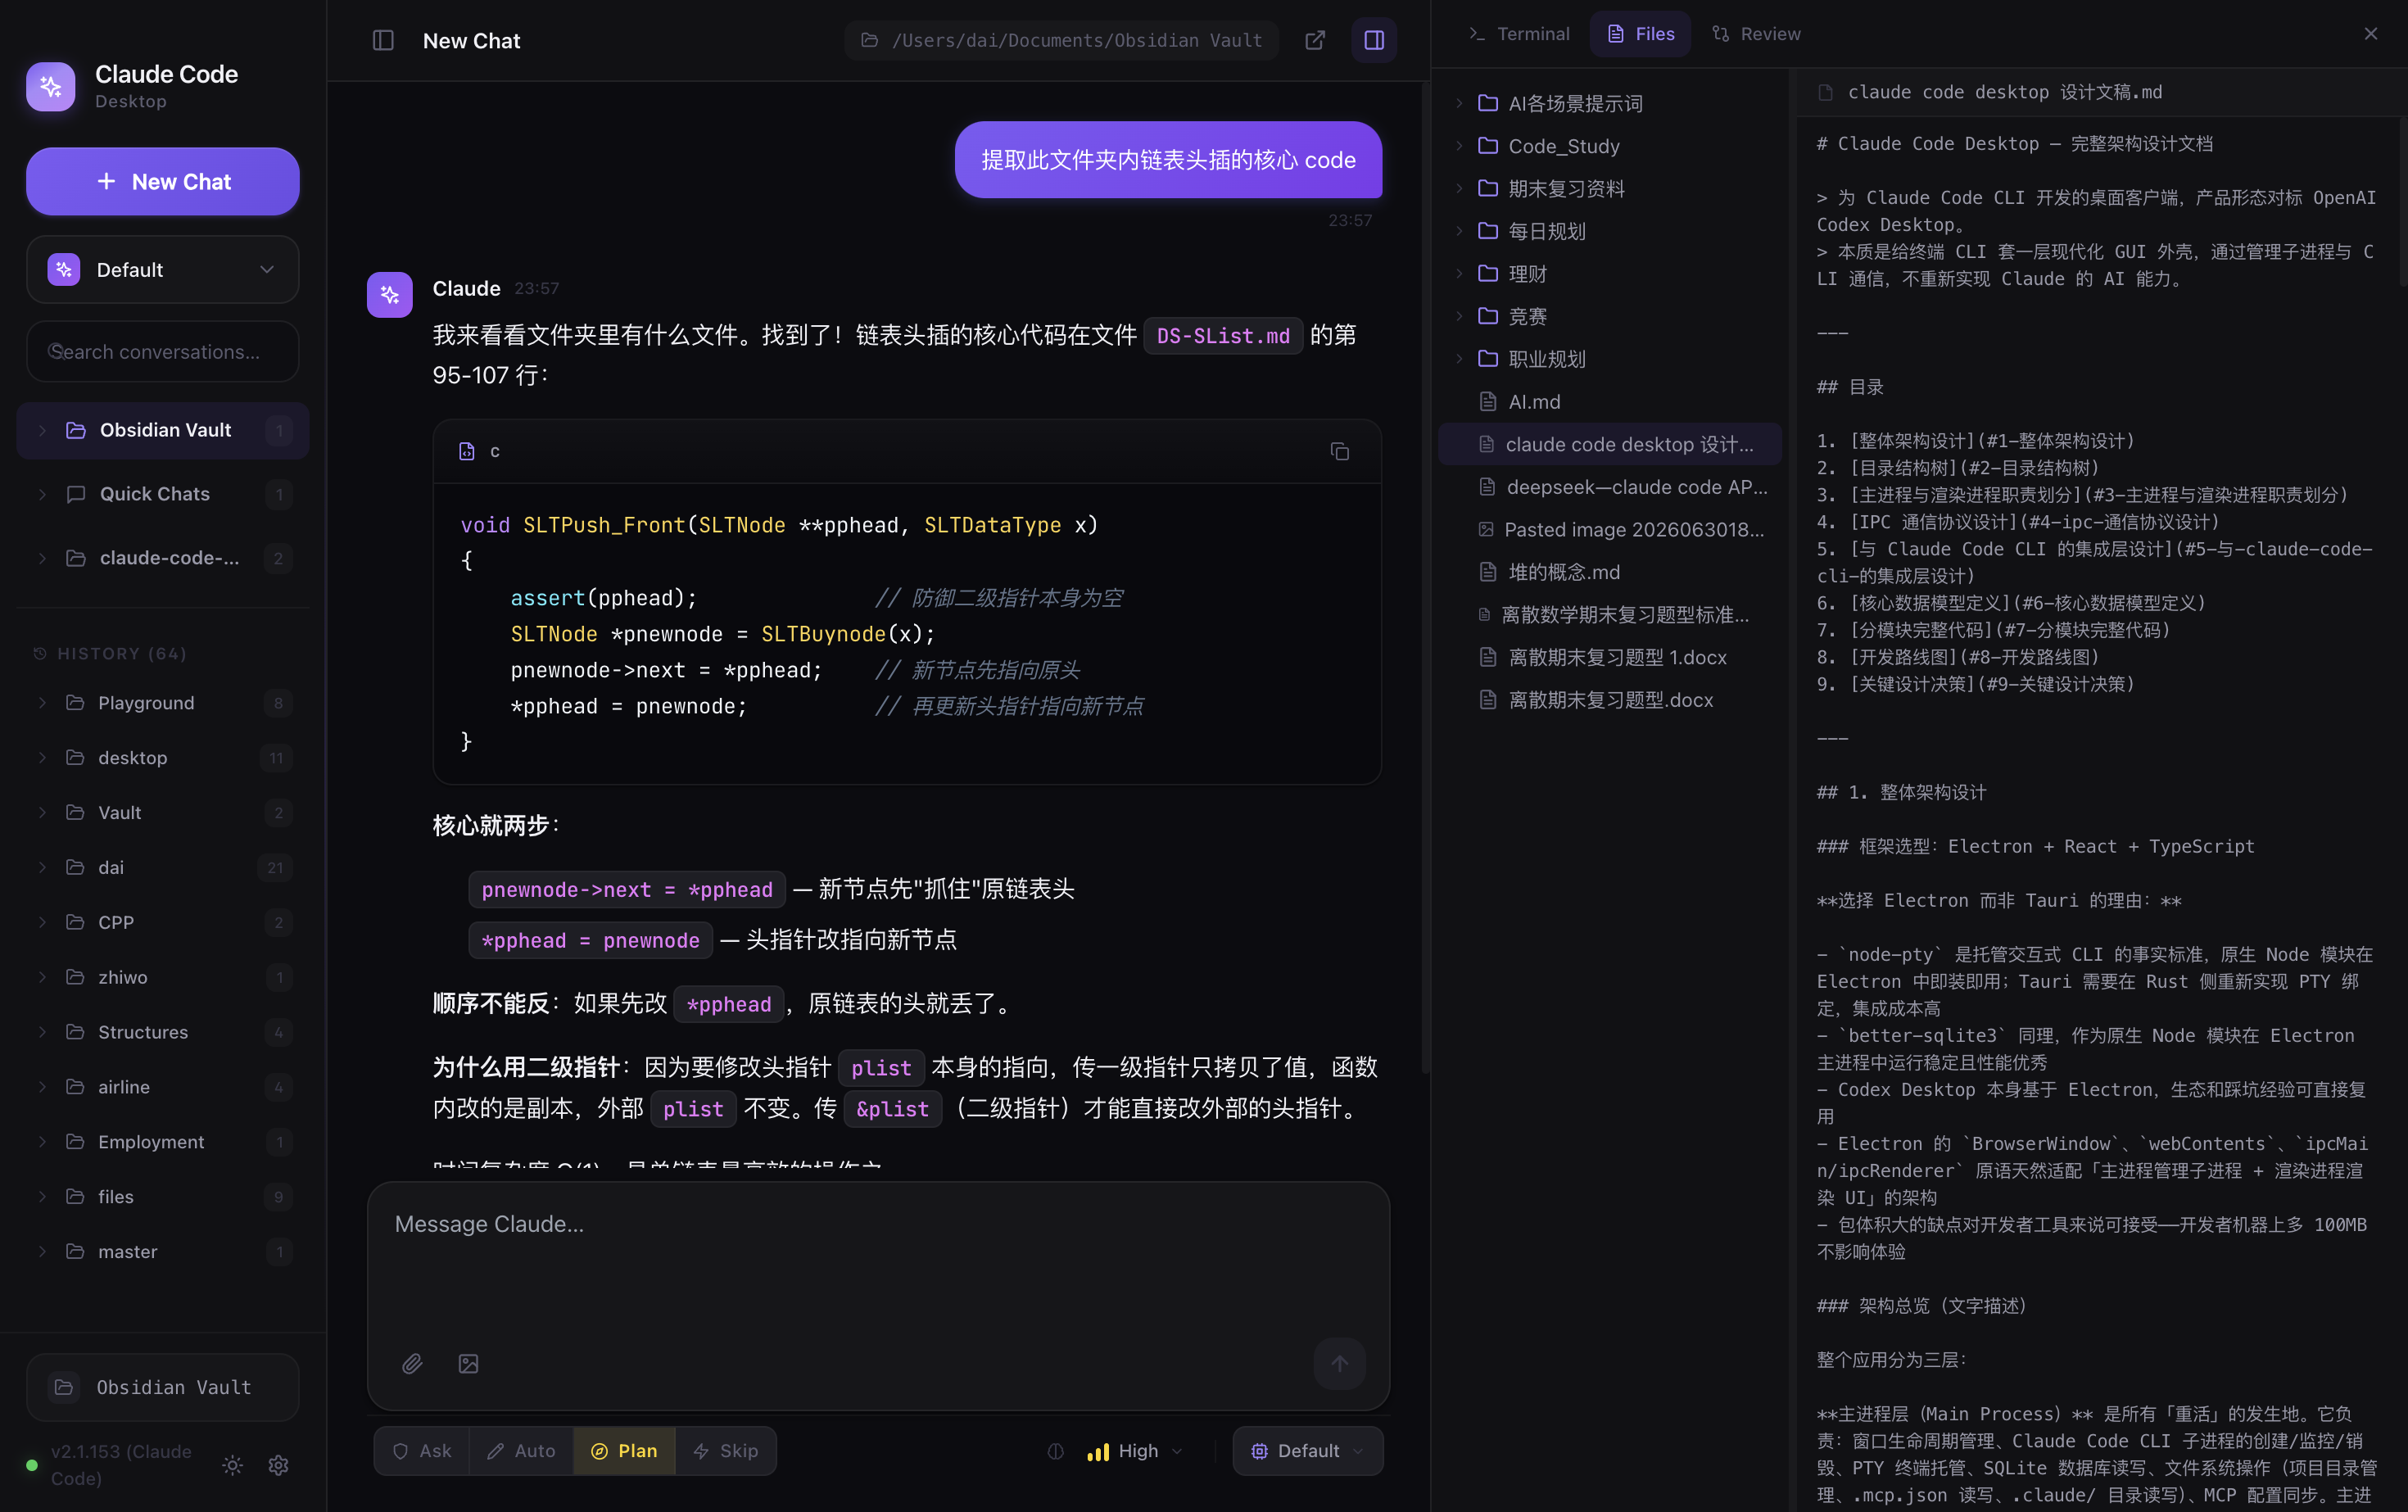Click the send message arrow button
This screenshot has width=2408, height=1512.
click(1339, 1363)
